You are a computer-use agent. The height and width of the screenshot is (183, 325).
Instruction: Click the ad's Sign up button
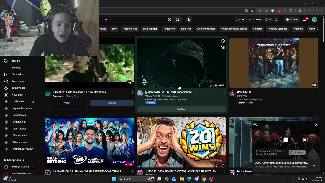click(112, 103)
